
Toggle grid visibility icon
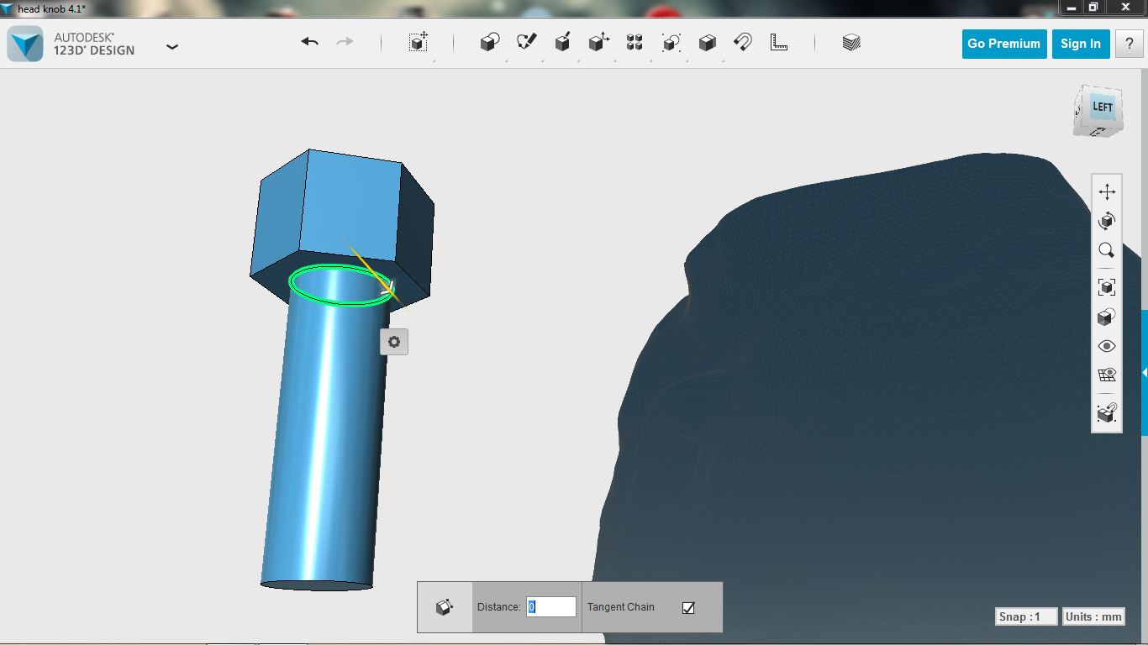(1107, 375)
